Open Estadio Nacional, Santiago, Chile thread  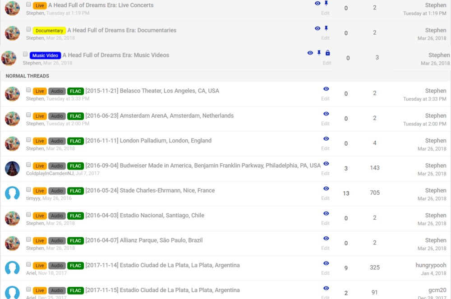coord(145,215)
